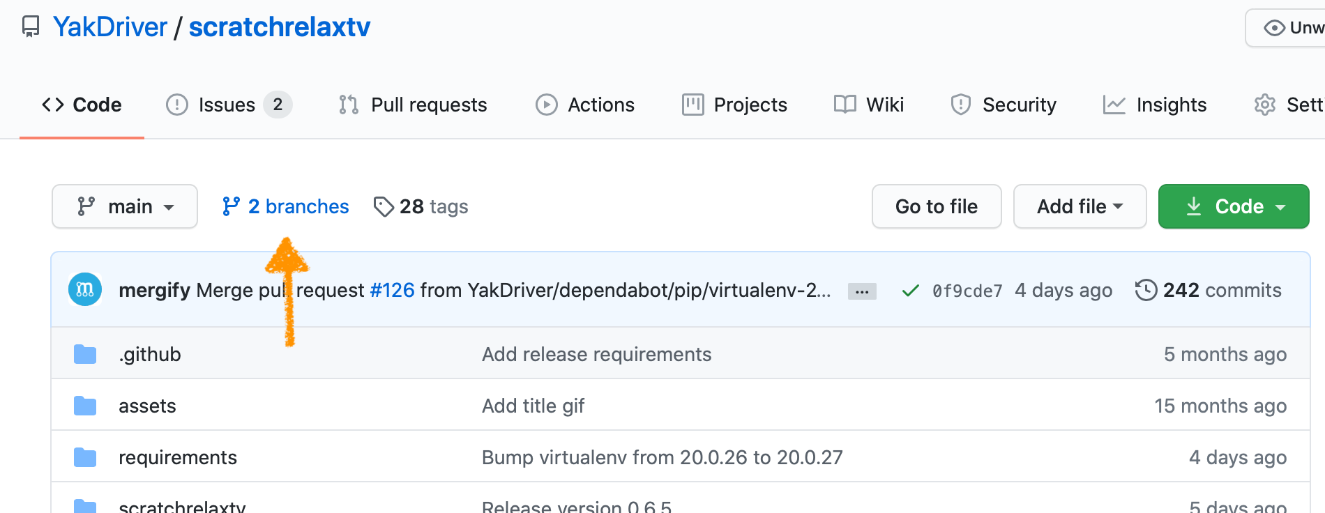Open the Pull requests tab

413,105
